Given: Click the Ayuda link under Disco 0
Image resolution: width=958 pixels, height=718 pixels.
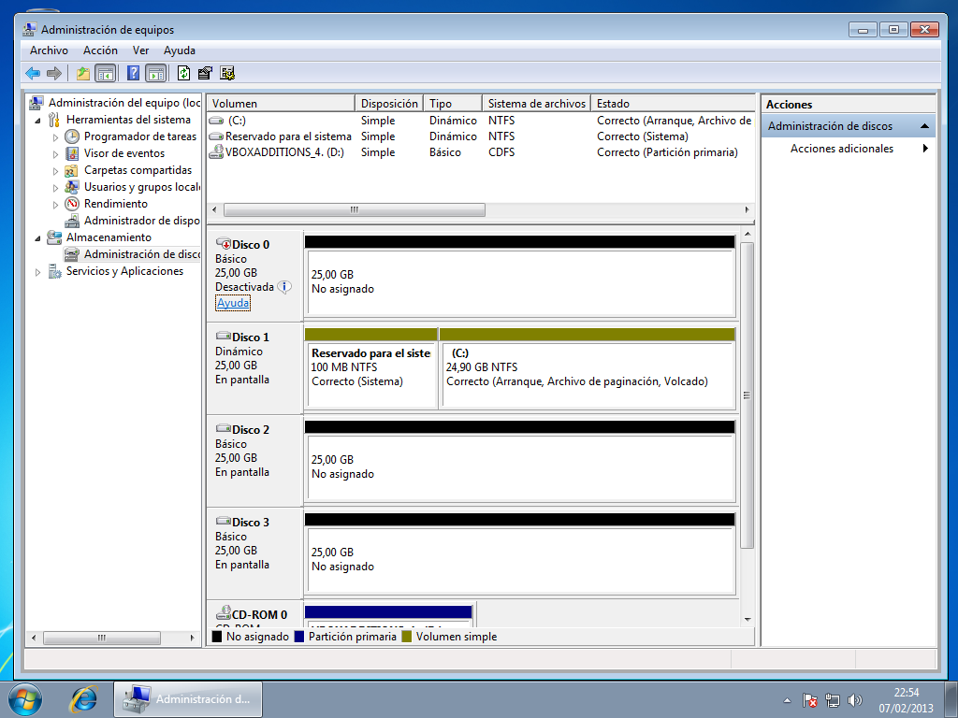Looking at the screenshot, I should point(234,302).
